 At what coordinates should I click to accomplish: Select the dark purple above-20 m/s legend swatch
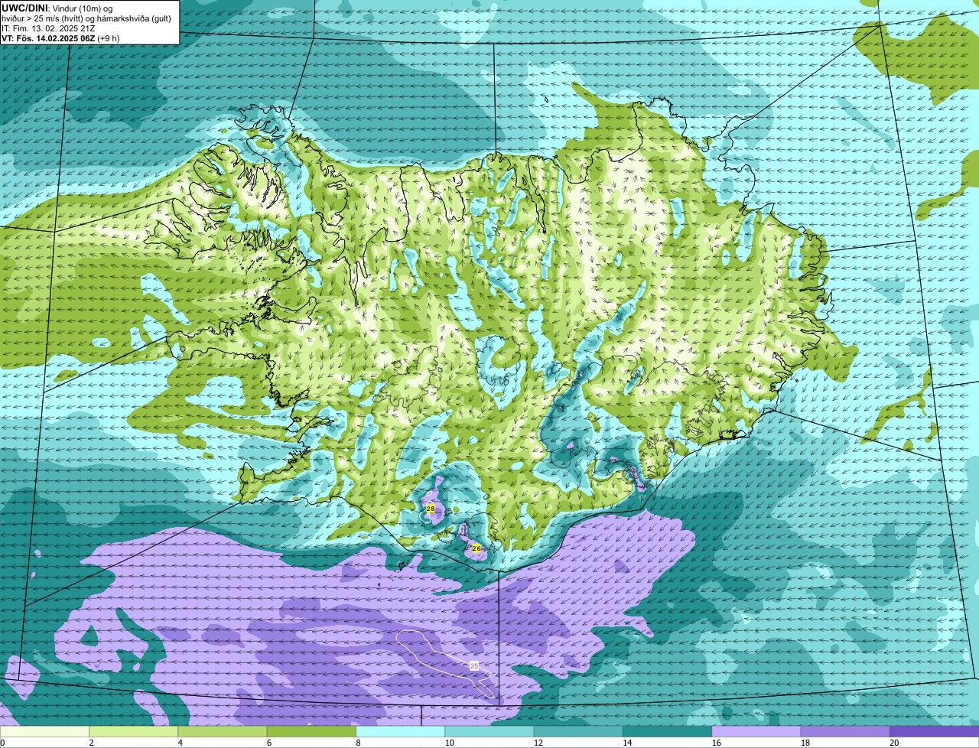934,731
